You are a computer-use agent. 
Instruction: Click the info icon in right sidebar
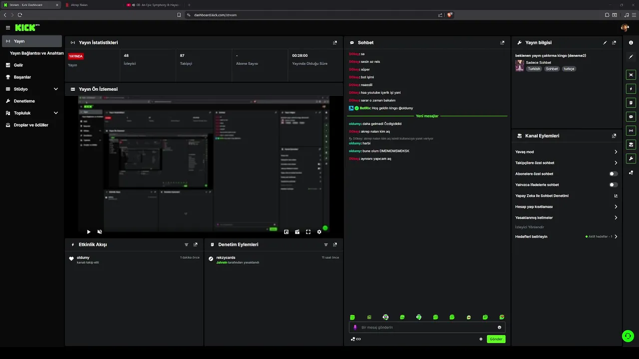pyautogui.click(x=631, y=43)
